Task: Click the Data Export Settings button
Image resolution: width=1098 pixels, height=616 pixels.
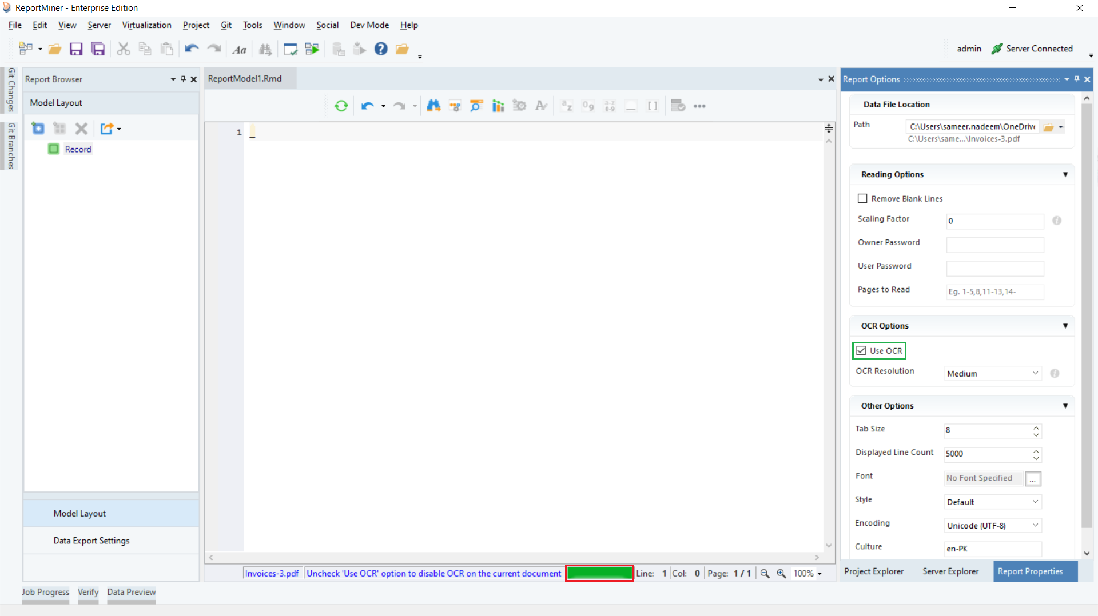Action: point(91,541)
